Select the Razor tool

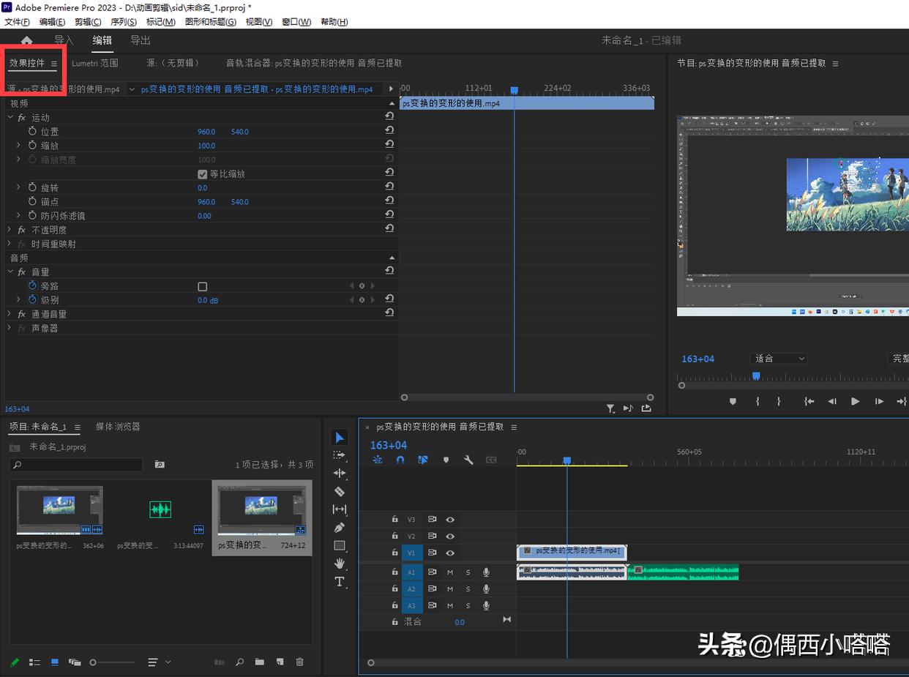pyautogui.click(x=339, y=491)
